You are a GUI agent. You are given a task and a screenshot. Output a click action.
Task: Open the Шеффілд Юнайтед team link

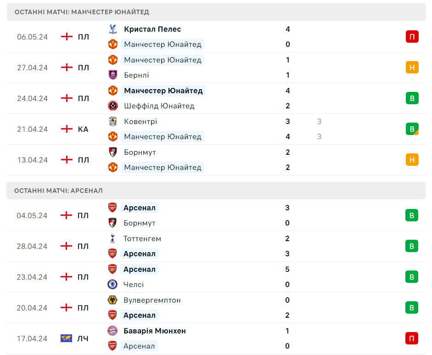(x=159, y=106)
